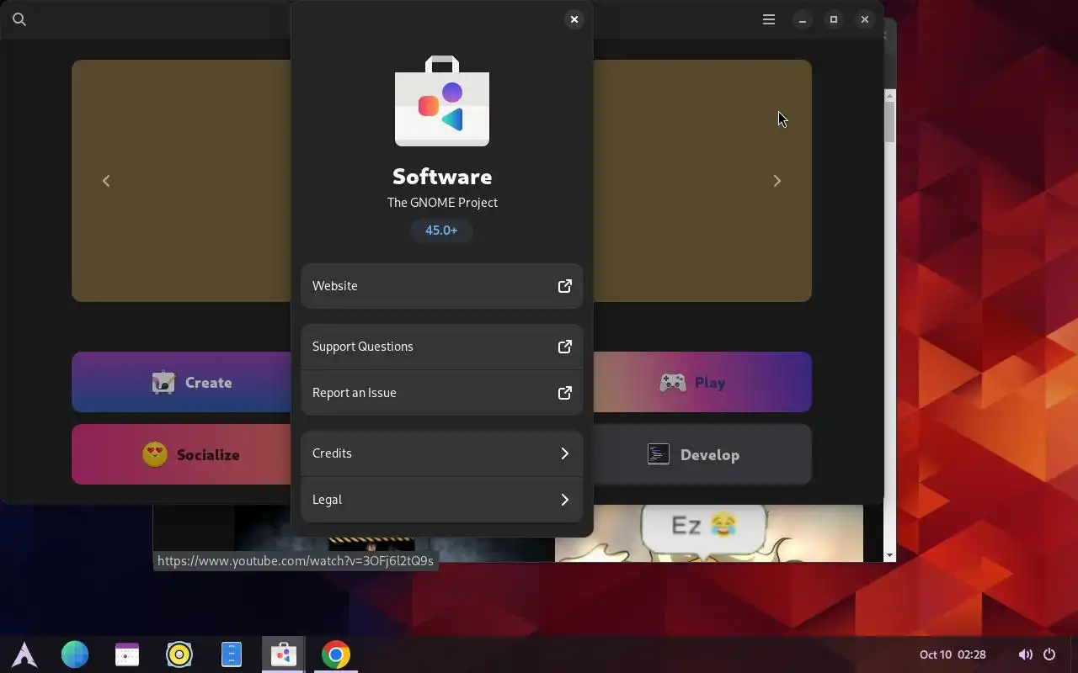Open the yellow disc music app
The image size is (1078, 673).
[179, 654]
